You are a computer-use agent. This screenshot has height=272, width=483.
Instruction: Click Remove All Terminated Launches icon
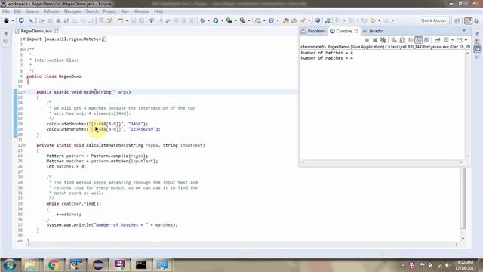(383, 40)
